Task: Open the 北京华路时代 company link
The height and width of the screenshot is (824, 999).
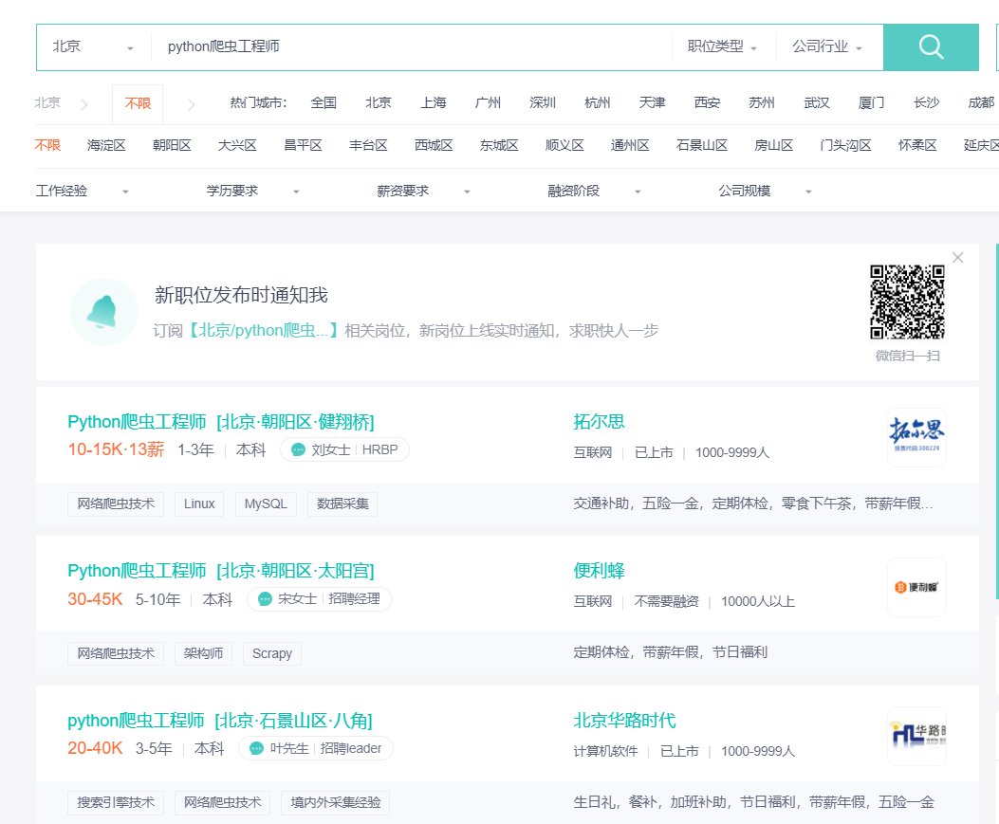Action: (624, 721)
